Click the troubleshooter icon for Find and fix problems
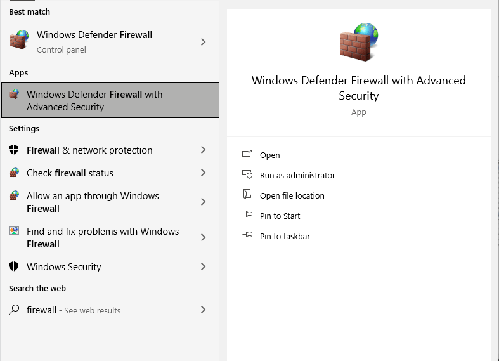Image resolution: width=499 pixels, height=361 pixels. click(x=14, y=232)
